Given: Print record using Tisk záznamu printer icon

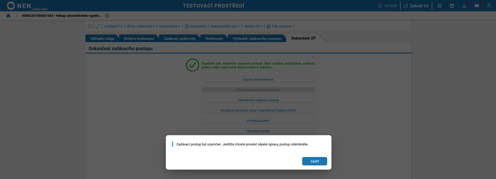Looking at the screenshot, I should click(x=279, y=26).
